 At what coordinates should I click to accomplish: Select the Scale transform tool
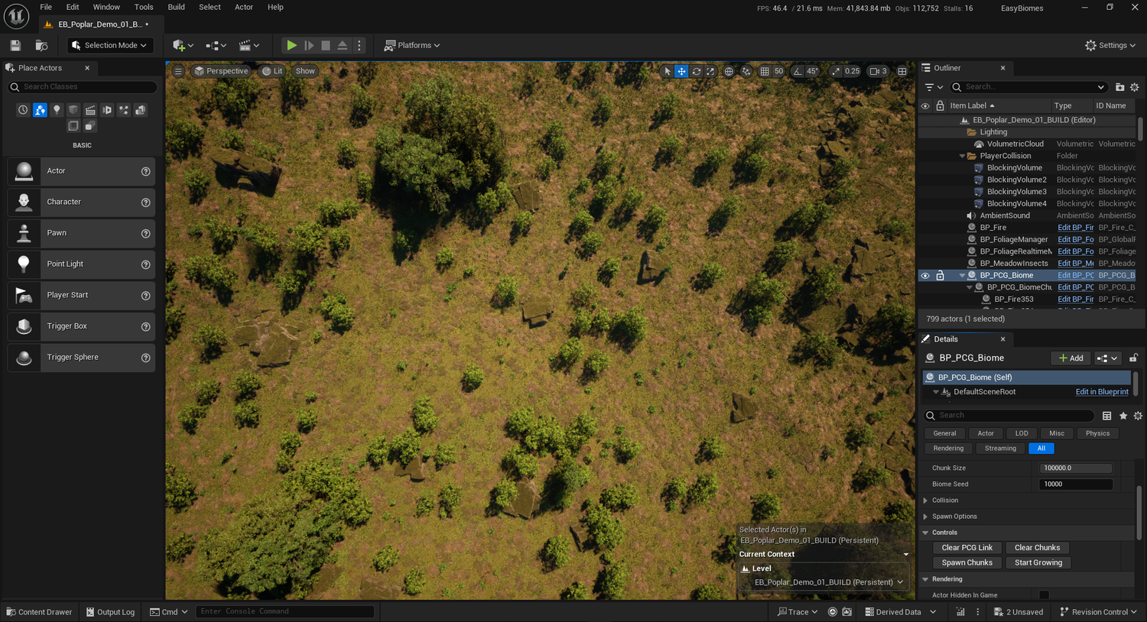[710, 71]
